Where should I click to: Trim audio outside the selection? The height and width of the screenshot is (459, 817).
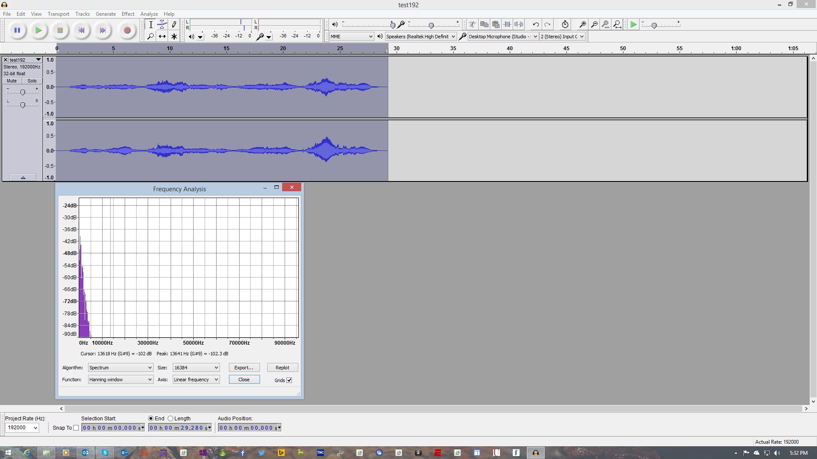(507, 24)
